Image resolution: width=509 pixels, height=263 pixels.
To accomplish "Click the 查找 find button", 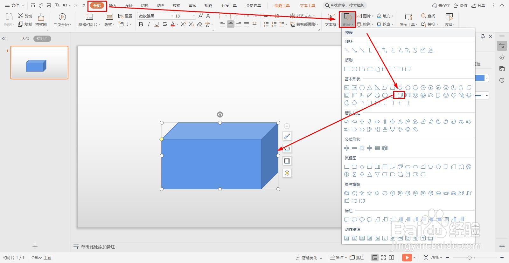I will 428,16.
